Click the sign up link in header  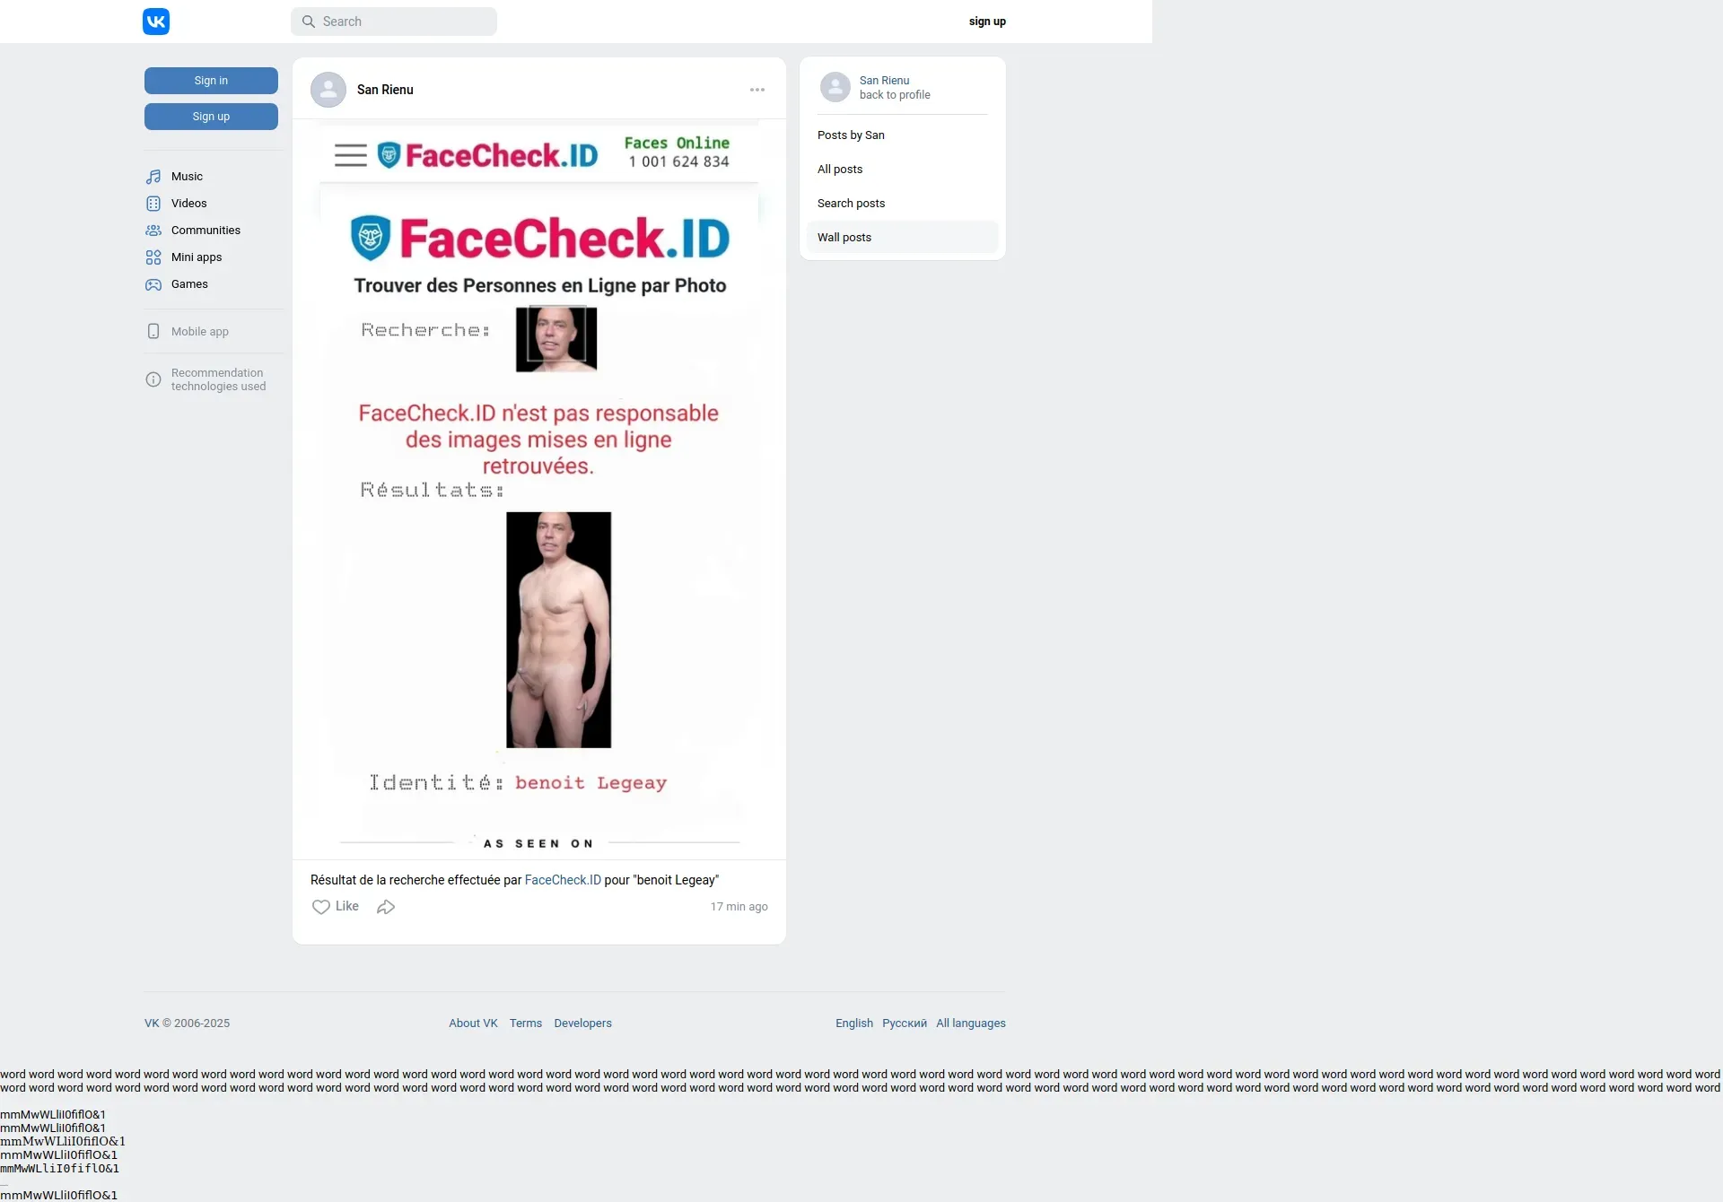987,22
